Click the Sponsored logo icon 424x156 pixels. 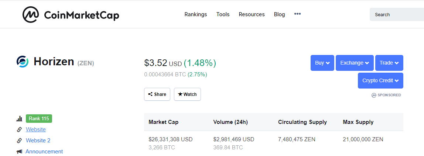374,95
